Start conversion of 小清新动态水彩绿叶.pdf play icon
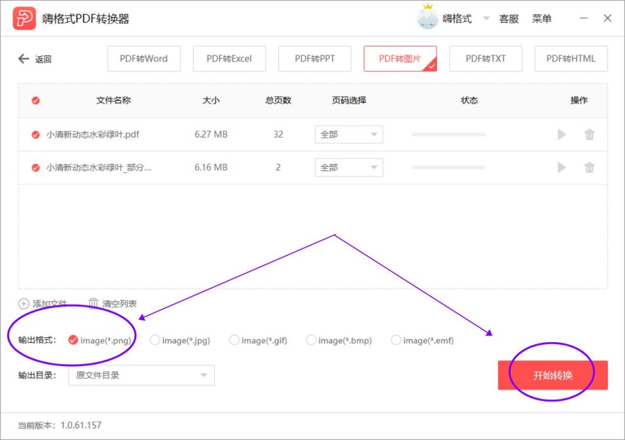The image size is (625, 440). (x=562, y=134)
